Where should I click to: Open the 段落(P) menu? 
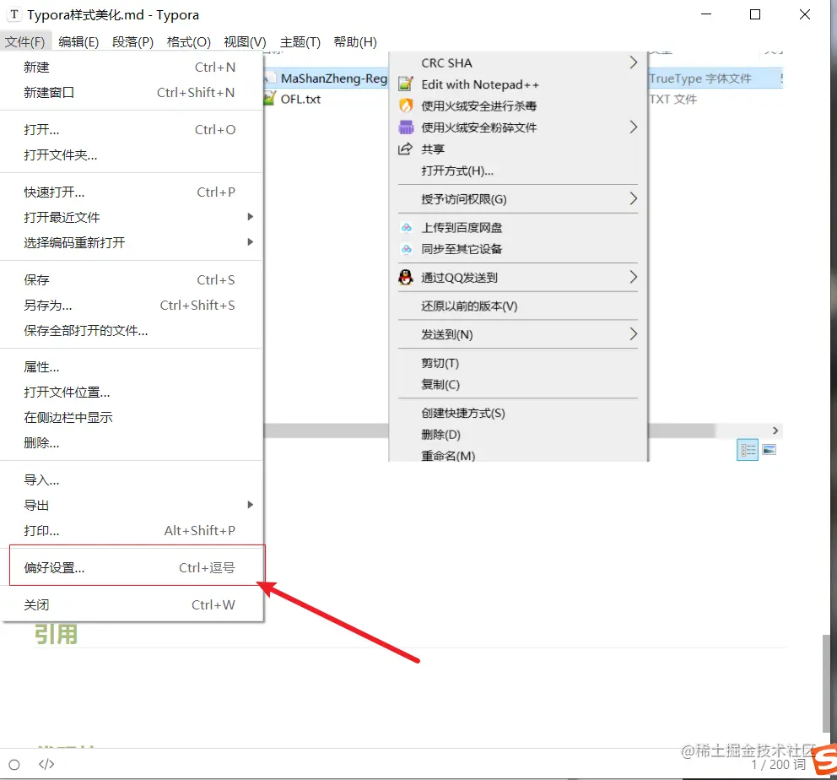tap(132, 41)
